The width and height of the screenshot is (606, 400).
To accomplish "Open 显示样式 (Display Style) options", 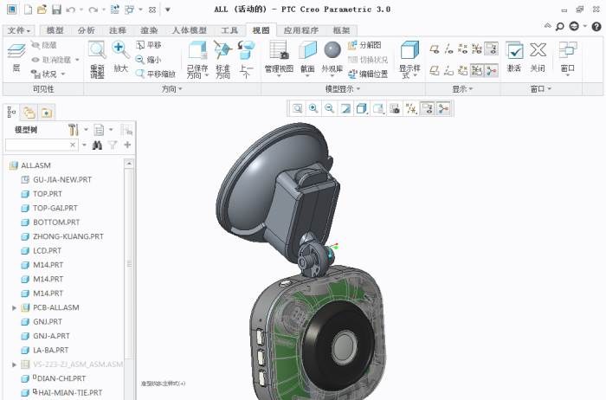I will pyautogui.click(x=409, y=60).
